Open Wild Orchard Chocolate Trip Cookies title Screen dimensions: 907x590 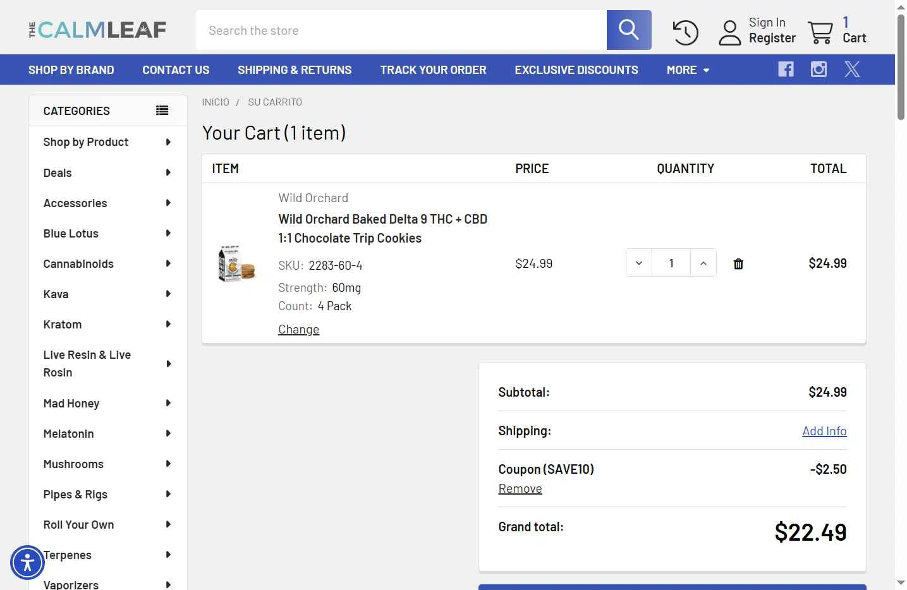[383, 229]
